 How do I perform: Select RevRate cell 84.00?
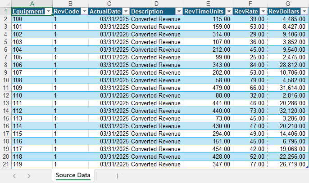250,65
